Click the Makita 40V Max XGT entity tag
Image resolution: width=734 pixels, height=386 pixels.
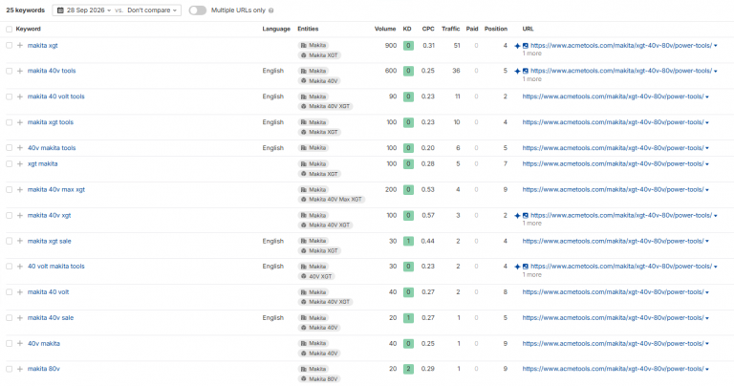point(332,200)
